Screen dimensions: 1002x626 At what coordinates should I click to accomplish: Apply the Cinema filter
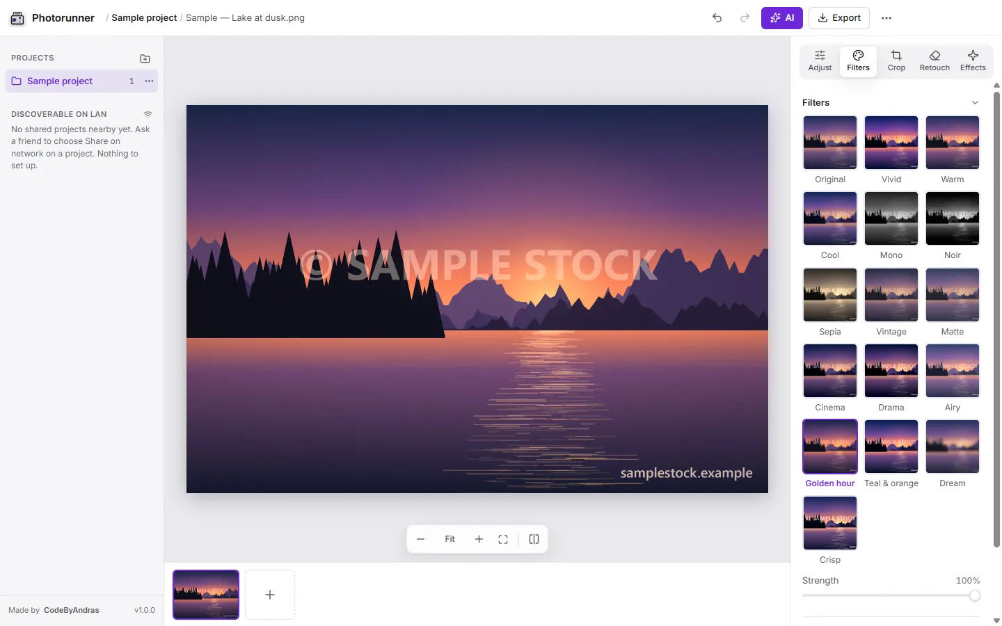point(830,378)
